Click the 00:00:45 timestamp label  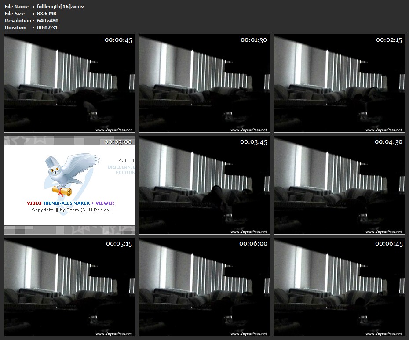click(x=118, y=40)
